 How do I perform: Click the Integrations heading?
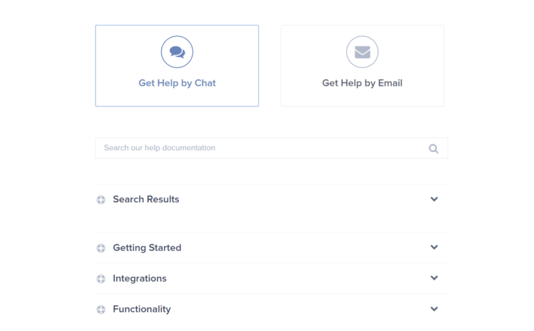pyautogui.click(x=140, y=278)
